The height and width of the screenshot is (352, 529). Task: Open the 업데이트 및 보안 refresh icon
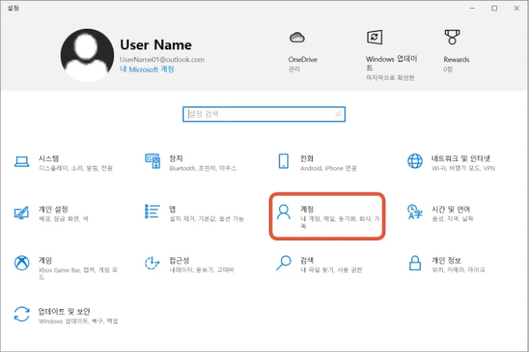(x=22, y=314)
